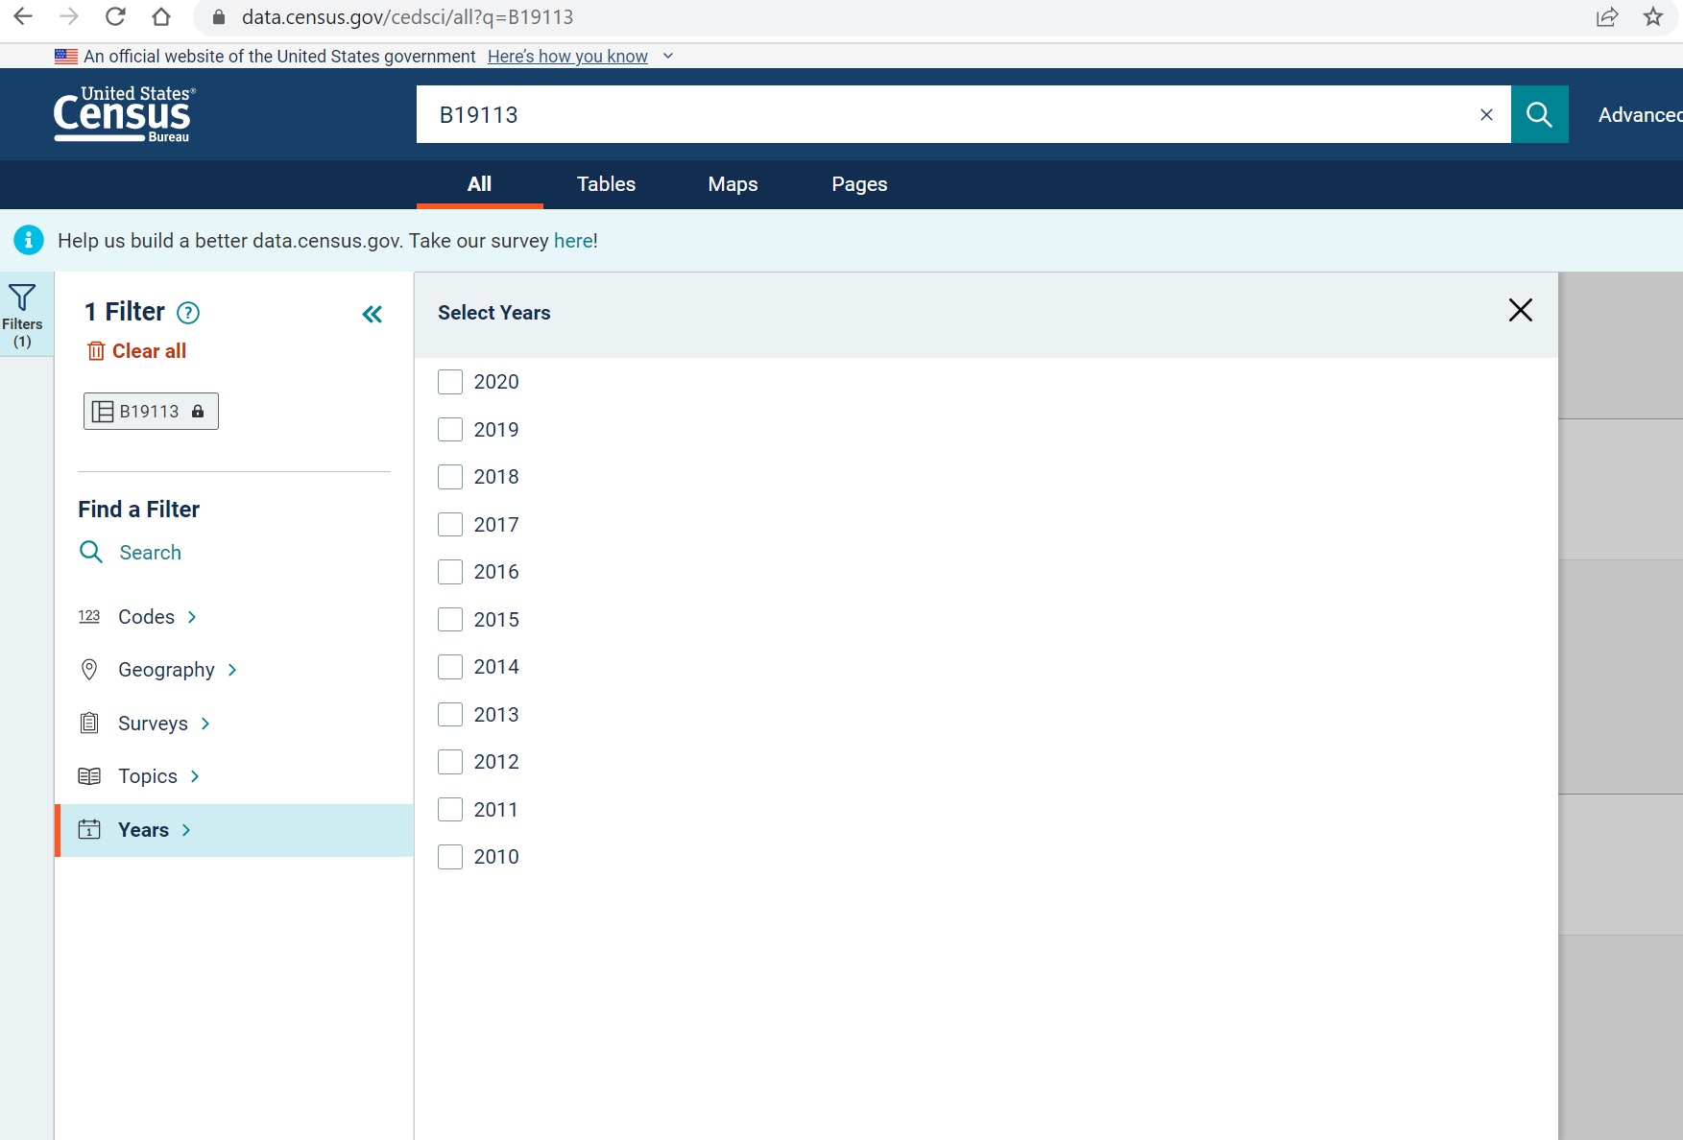
Task: Click the blue info icon in survey banner
Action: coord(29,240)
